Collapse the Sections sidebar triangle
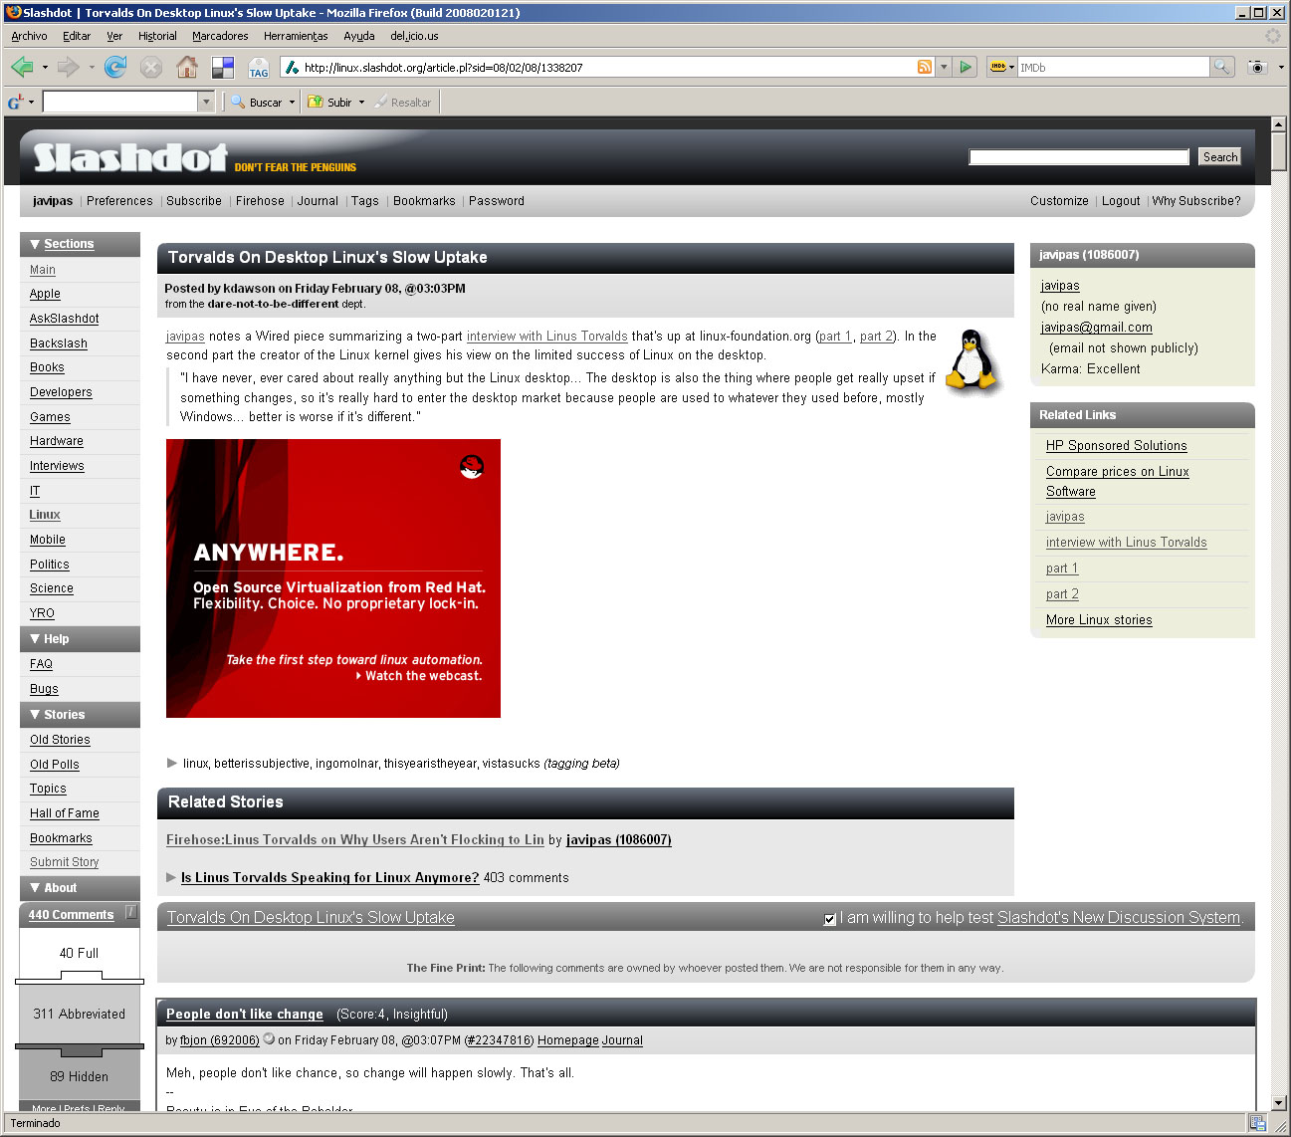 point(35,244)
